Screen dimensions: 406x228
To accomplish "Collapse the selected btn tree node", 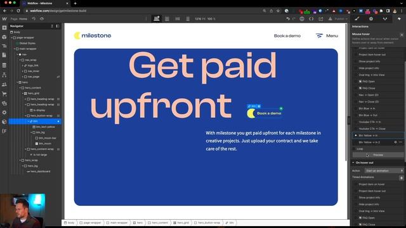I will pyautogui.click(x=29, y=121).
